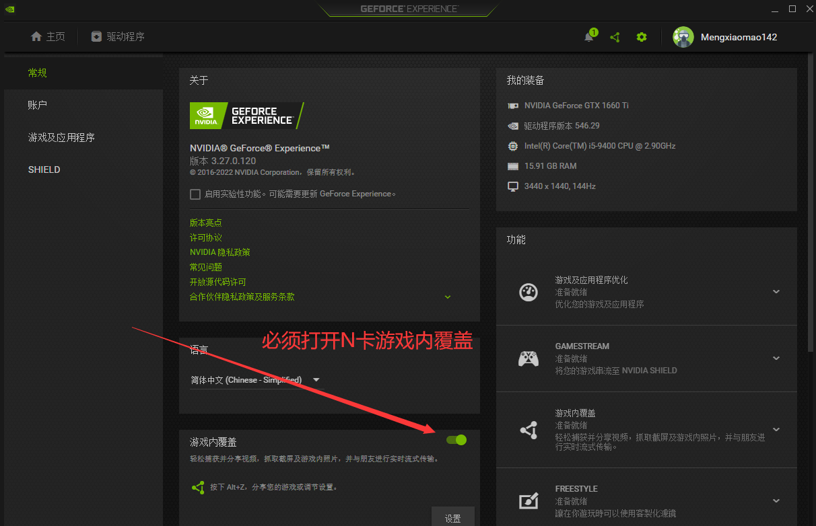The height and width of the screenshot is (526, 816).
Task: Click the driver icon beside 驱动程序
Action: [97, 36]
